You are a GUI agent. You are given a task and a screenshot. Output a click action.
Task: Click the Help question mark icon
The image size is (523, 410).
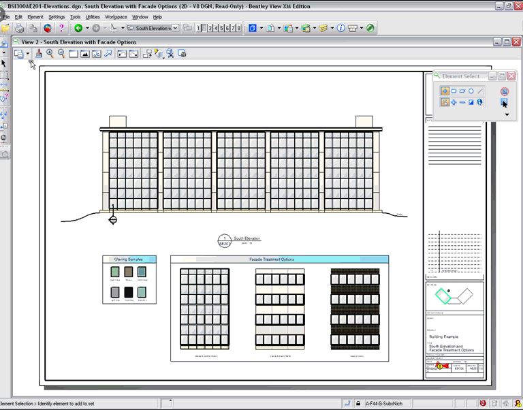(x=61, y=28)
